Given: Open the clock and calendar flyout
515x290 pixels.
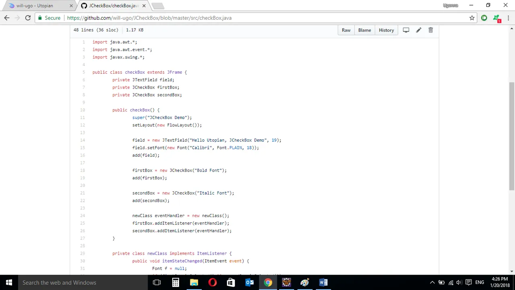Looking at the screenshot, I should (x=500, y=282).
